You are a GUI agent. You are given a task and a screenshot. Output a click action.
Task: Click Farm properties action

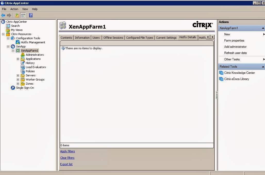(234, 41)
